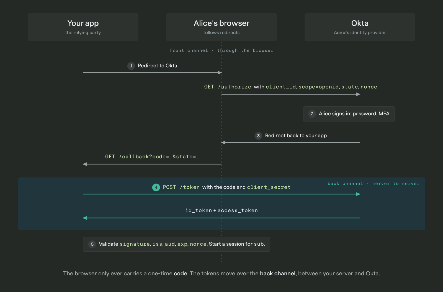Click the "Okta" participant box
The image size is (443, 292).
click(x=360, y=27)
